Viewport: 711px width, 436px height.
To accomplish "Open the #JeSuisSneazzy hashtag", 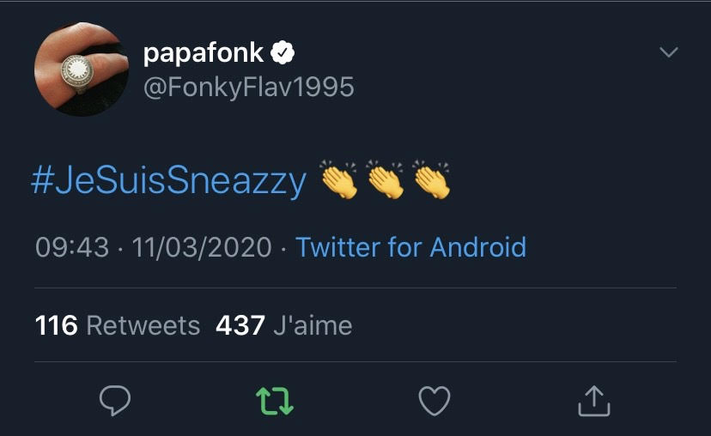I will [x=168, y=182].
